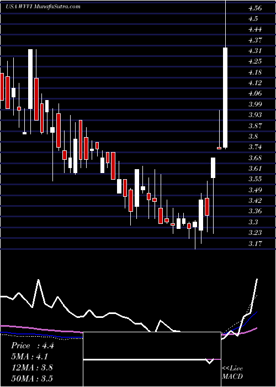Image resolution: width=276 pixels, height=387 pixels.
Task: Click the '<<Live MACD' label
Action: pos(232,373)
